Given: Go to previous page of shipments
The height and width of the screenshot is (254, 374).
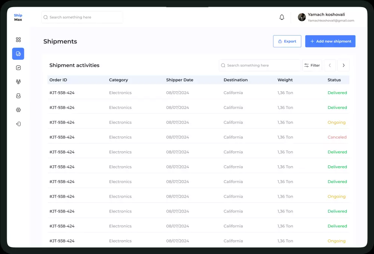Looking at the screenshot, I should [330, 65].
